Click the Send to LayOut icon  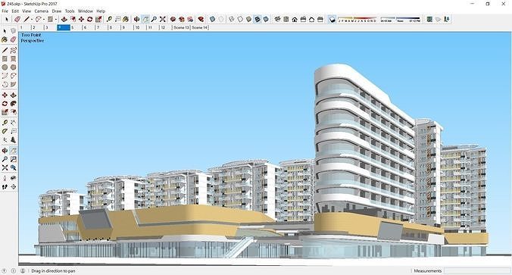[x=190, y=20]
